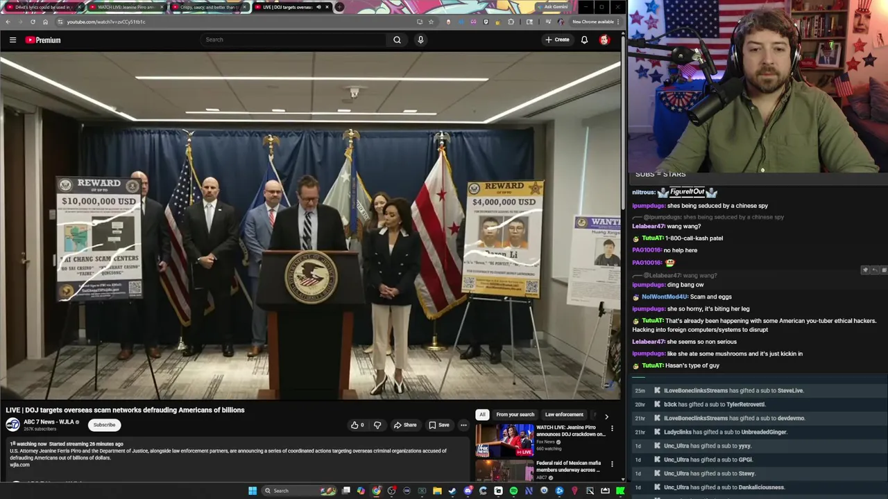The height and width of the screenshot is (499, 888).
Task: Go to YouTube Premium home logo
Action: tap(43, 40)
